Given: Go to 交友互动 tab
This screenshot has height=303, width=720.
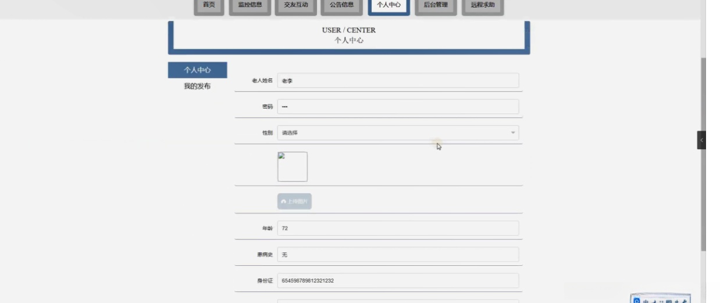Looking at the screenshot, I should pos(296,5).
